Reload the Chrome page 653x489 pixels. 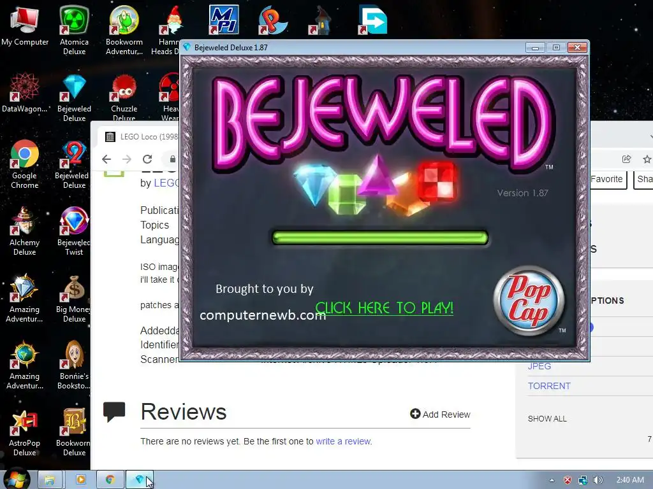tap(147, 159)
